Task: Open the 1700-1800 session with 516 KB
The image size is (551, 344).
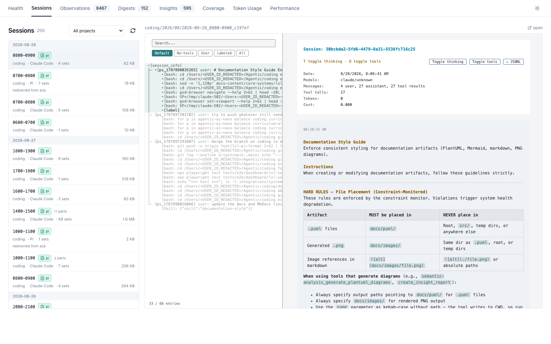Action: (74, 175)
